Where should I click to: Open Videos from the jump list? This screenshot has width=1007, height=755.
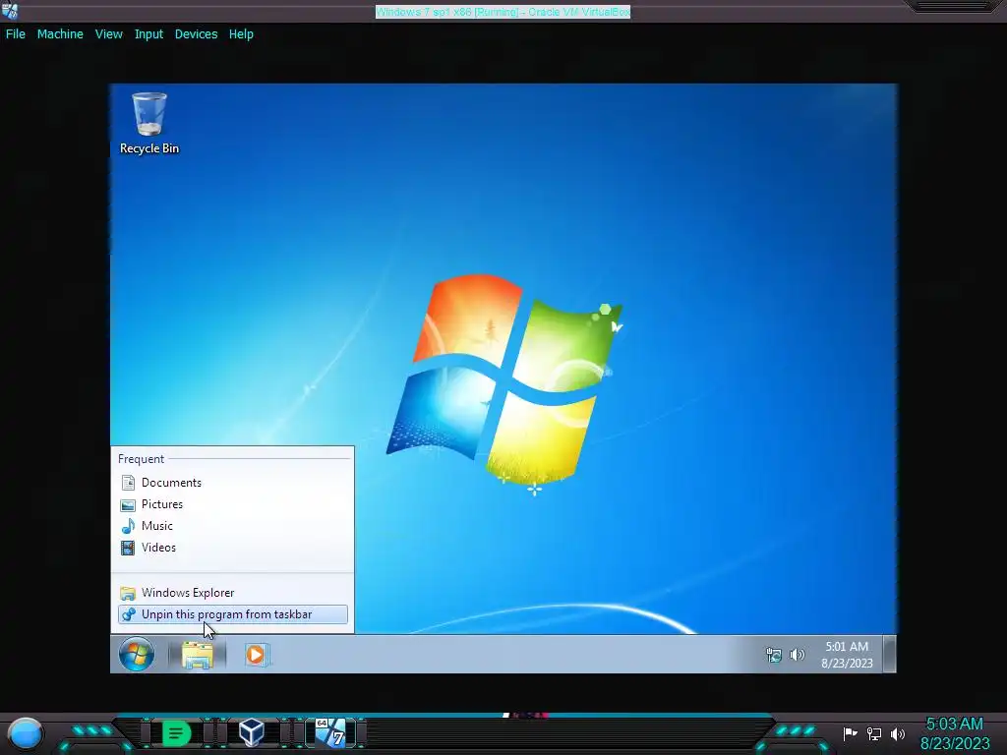tap(232, 548)
